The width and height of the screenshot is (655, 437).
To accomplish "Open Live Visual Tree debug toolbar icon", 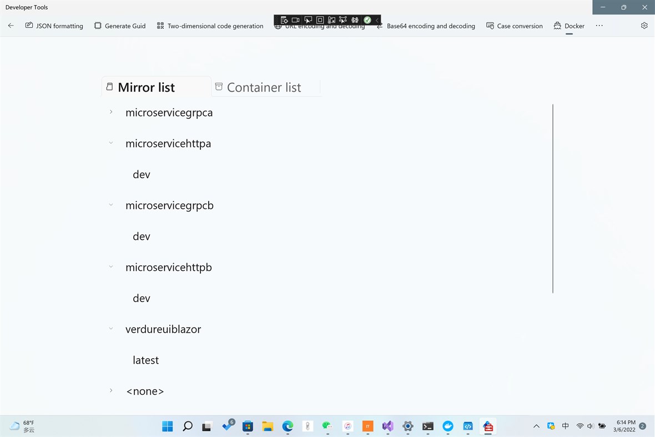I will tap(284, 19).
